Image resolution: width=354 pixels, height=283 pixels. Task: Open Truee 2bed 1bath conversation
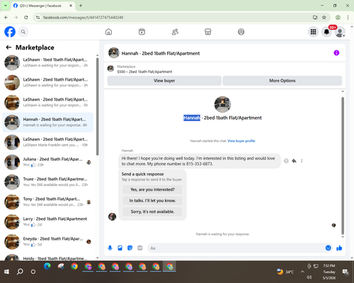pyautogui.click(x=47, y=182)
